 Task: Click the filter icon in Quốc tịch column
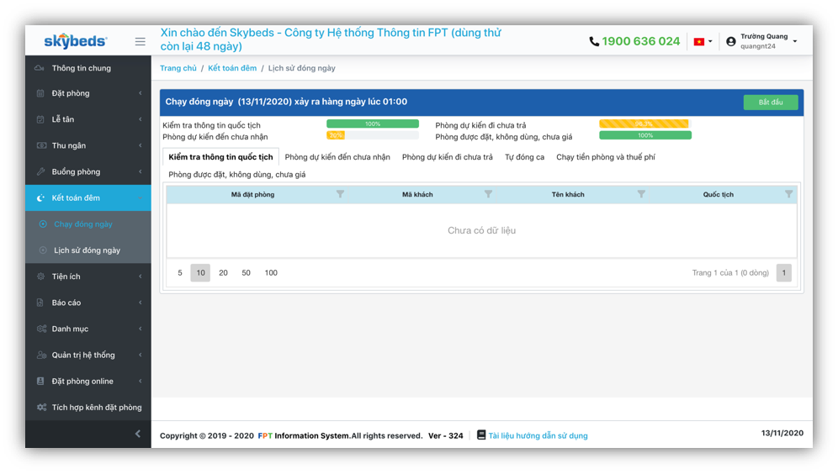click(x=788, y=194)
